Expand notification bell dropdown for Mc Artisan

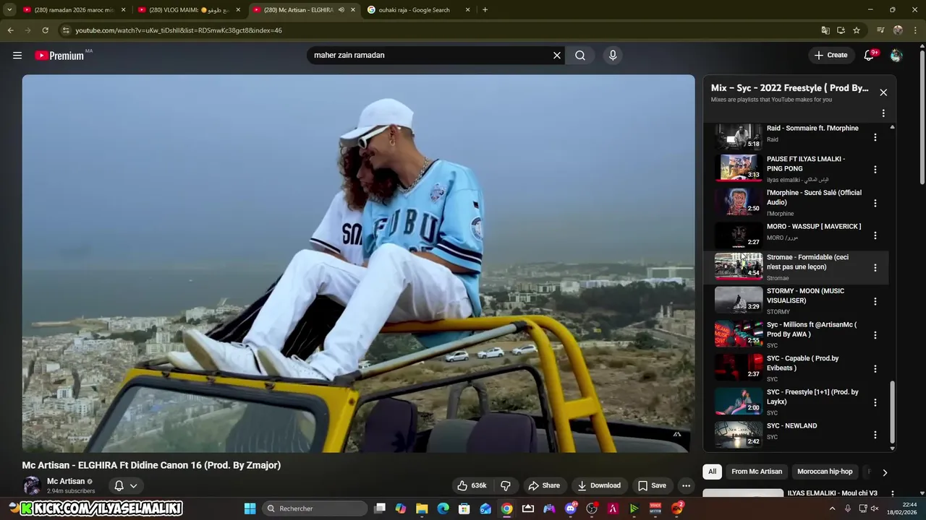[126, 485]
